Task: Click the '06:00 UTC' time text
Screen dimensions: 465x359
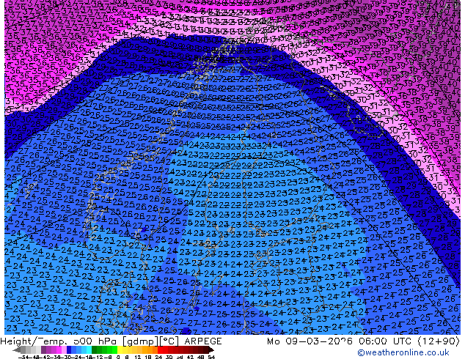Action: point(386,341)
